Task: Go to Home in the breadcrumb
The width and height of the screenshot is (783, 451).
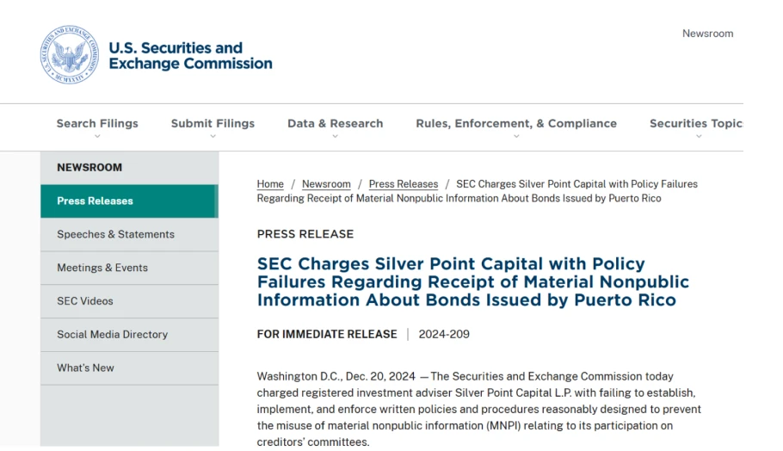Action: [270, 184]
